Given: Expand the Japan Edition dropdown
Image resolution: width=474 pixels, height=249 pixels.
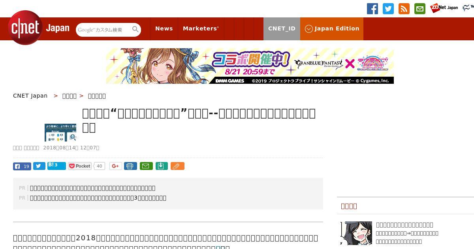Looking at the screenshot, I should coord(332,28).
